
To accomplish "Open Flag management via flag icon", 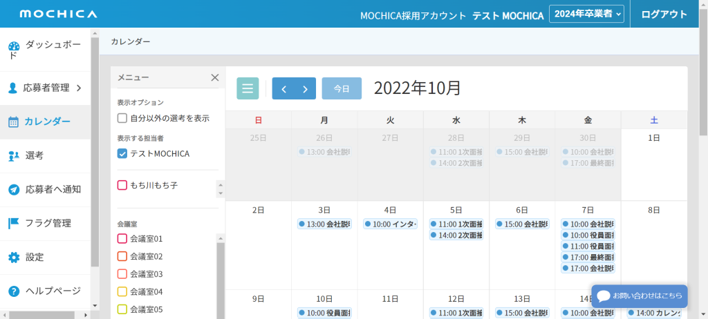I will tap(13, 223).
